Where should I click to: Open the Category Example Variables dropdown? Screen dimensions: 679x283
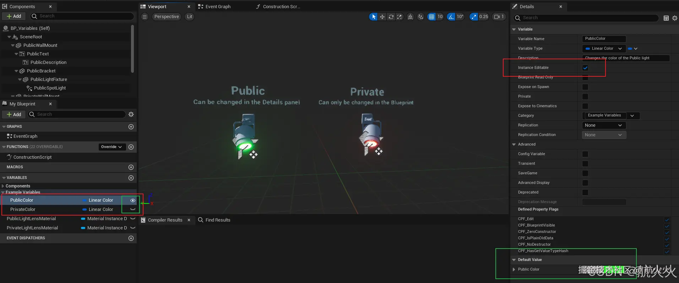[x=611, y=116]
